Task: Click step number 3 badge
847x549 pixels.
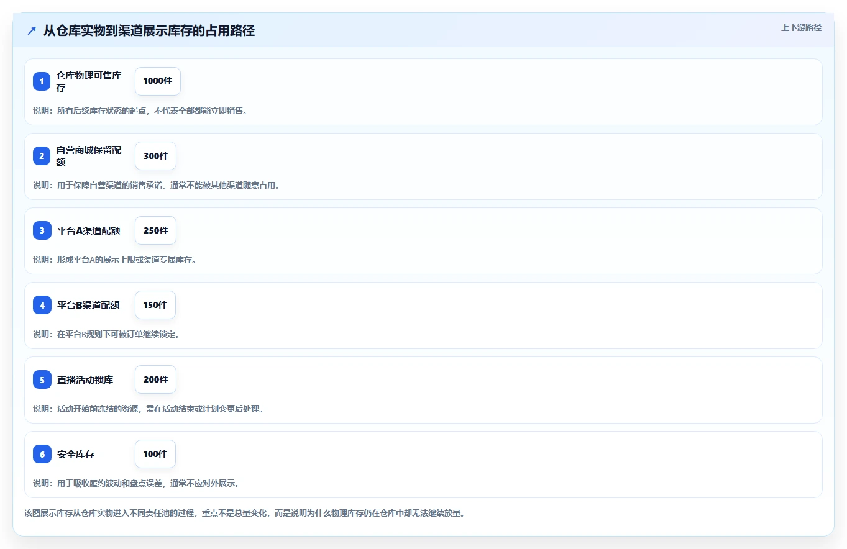Action: click(x=42, y=230)
